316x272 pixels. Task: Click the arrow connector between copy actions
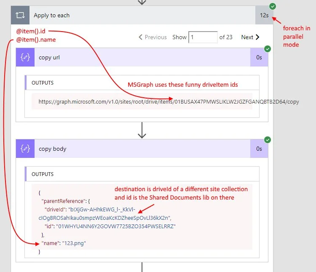(142, 131)
